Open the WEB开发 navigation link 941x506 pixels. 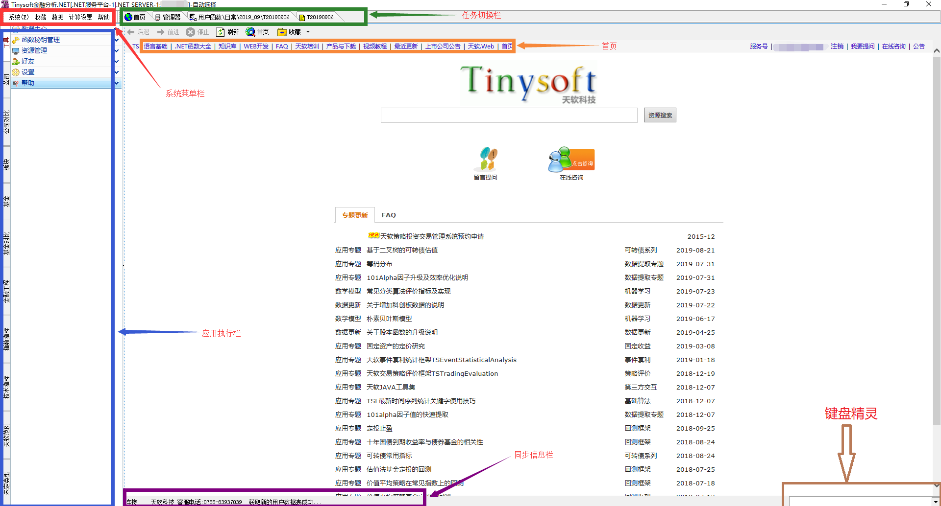click(x=256, y=46)
